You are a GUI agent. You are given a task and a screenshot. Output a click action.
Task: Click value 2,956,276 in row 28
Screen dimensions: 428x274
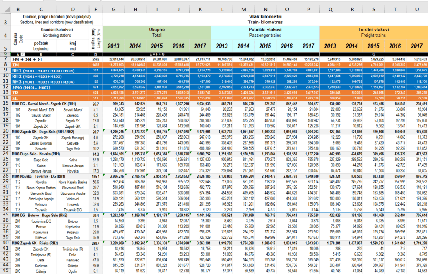(x=114, y=176)
